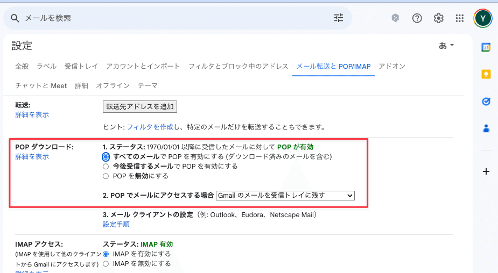Select IMAP を無効にする radio button
Image resolution: width=498 pixels, height=273 pixels.
coord(106,264)
